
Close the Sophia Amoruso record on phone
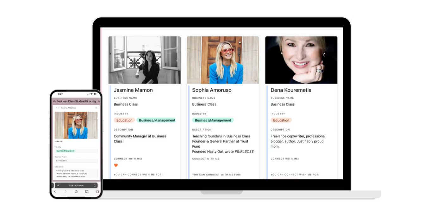(x=96, y=108)
